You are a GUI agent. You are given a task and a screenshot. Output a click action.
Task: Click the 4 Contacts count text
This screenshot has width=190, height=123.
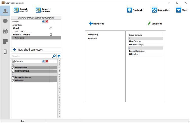coord(92,38)
